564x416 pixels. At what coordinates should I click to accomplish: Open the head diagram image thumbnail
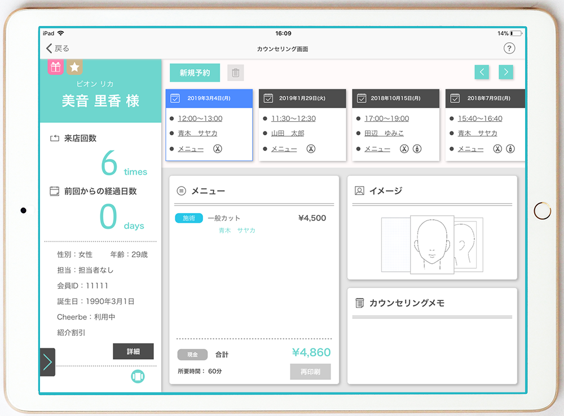tap(431, 244)
